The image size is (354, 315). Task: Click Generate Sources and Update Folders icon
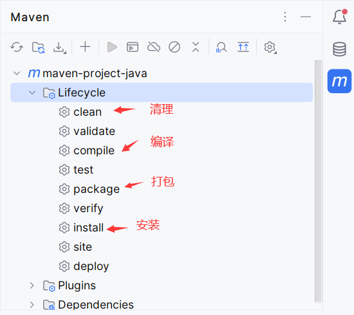(38, 47)
